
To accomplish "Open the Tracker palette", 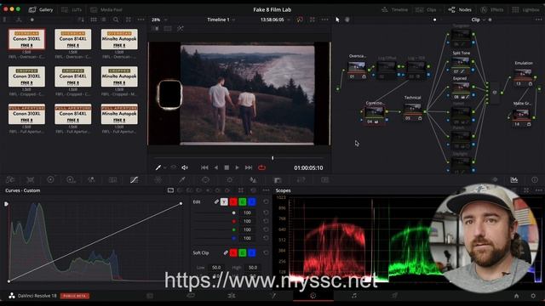I will point(229,179).
